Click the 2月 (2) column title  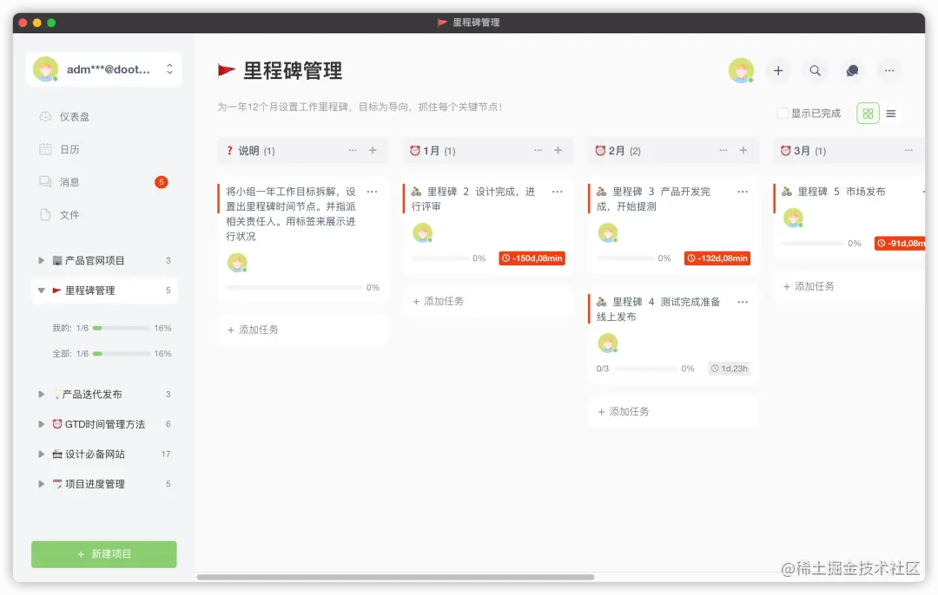(624, 151)
